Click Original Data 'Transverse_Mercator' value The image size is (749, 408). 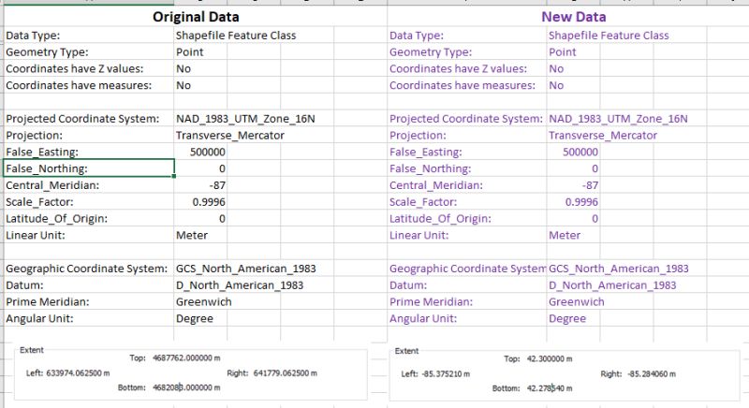[x=230, y=136]
